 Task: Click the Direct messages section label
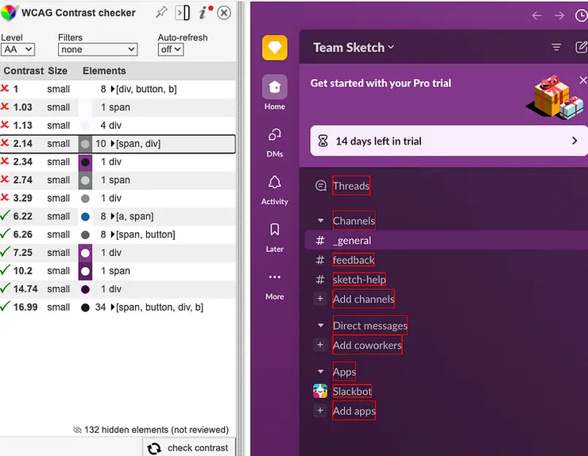tap(369, 326)
